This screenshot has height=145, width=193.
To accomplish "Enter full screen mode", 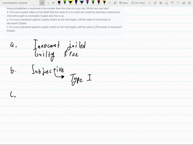I will pyautogui.click(x=189, y=3).
